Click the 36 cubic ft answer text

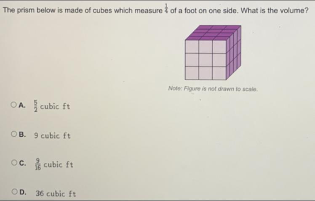click(x=56, y=193)
